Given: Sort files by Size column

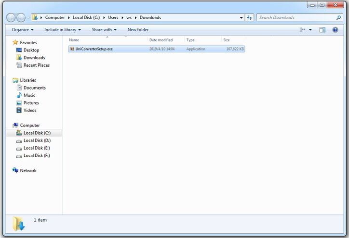Looking at the screenshot, I should [x=234, y=40].
